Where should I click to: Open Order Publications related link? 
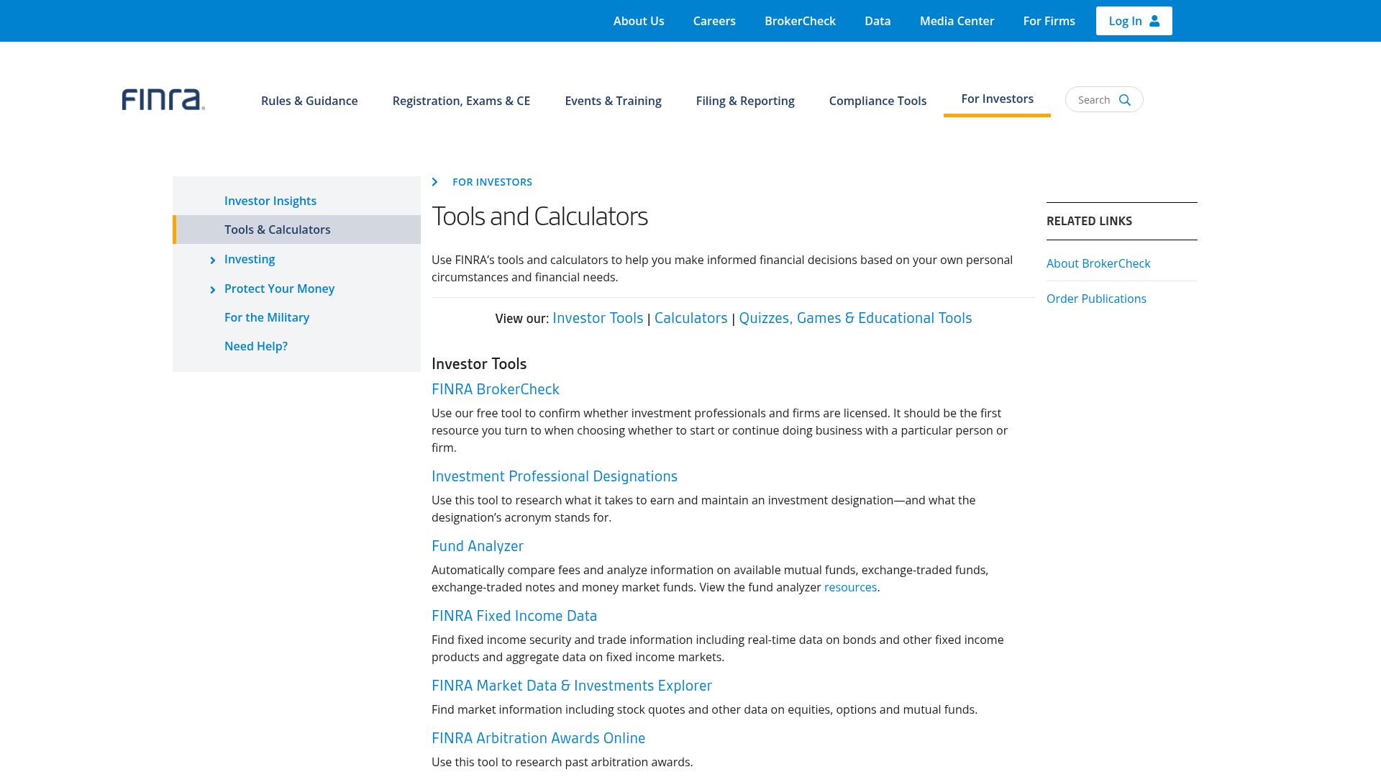1096,299
